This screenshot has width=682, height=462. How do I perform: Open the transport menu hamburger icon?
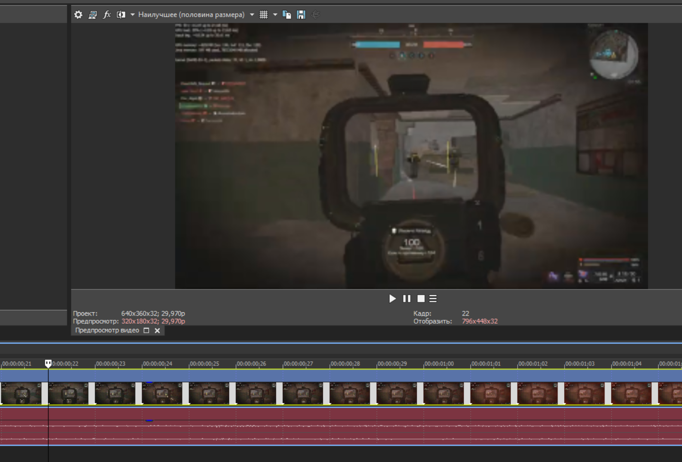point(433,298)
